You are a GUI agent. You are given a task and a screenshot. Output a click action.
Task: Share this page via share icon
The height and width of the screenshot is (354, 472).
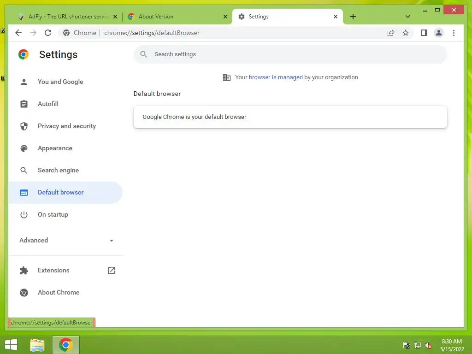point(391,33)
